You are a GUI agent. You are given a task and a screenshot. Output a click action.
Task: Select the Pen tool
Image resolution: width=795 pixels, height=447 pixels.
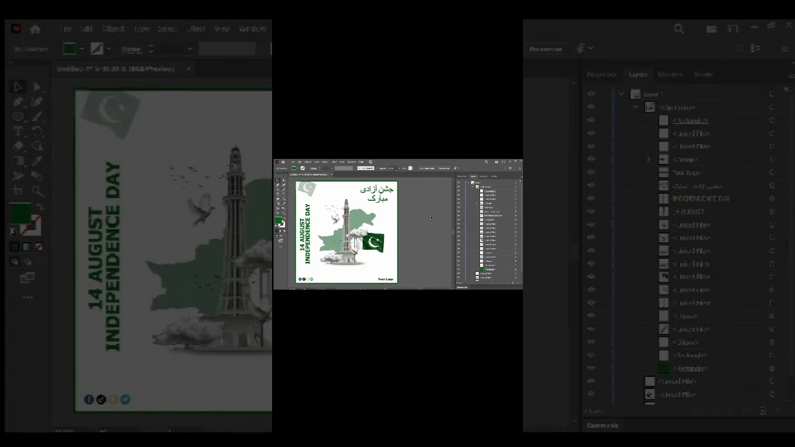point(18,102)
